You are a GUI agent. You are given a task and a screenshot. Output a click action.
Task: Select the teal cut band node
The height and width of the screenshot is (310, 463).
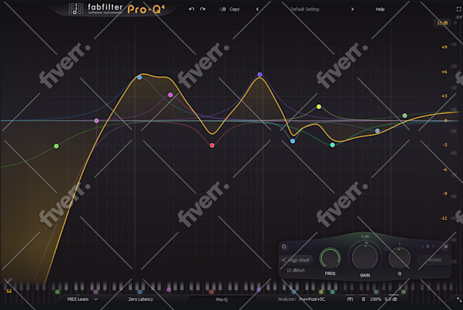(x=332, y=145)
